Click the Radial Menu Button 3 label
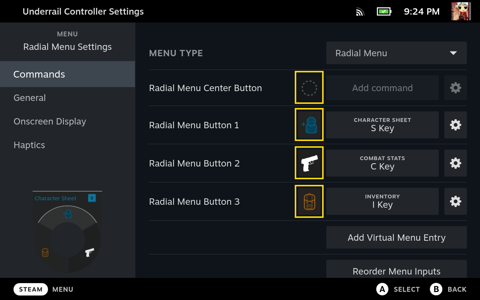This screenshot has height=300, width=480. (x=194, y=201)
